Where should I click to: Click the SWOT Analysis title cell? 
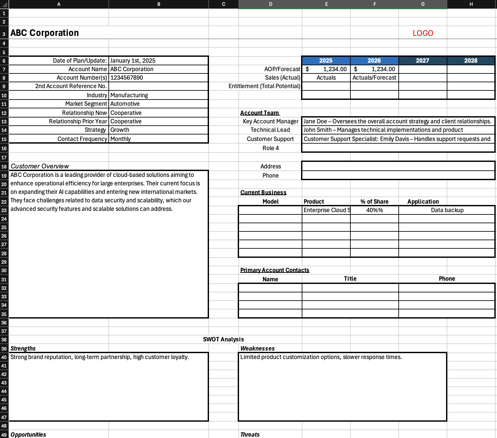point(224,339)
